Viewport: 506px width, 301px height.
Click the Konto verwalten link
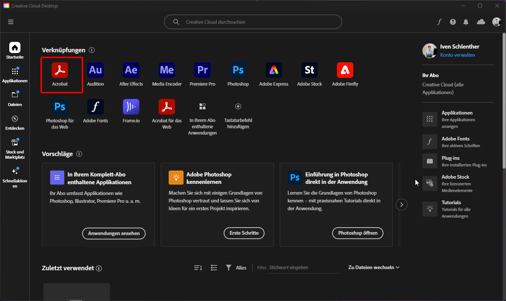pyautogui.click(x=457, y=55)
